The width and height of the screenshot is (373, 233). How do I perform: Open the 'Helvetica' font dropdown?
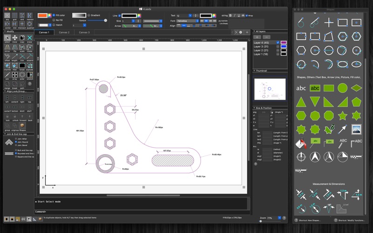tap(188, 21)
